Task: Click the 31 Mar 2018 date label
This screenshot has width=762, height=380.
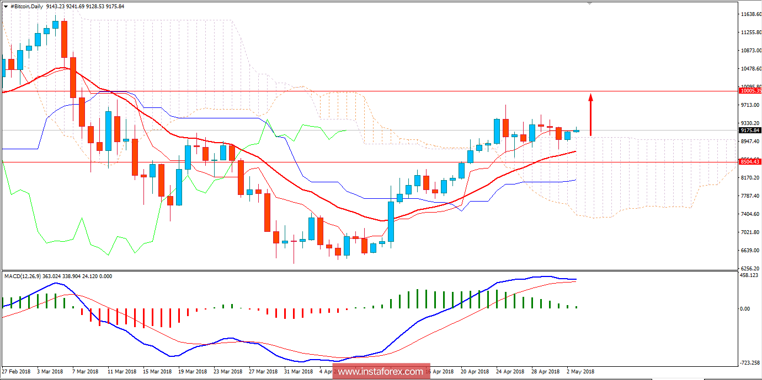Action: click(299, 372)
